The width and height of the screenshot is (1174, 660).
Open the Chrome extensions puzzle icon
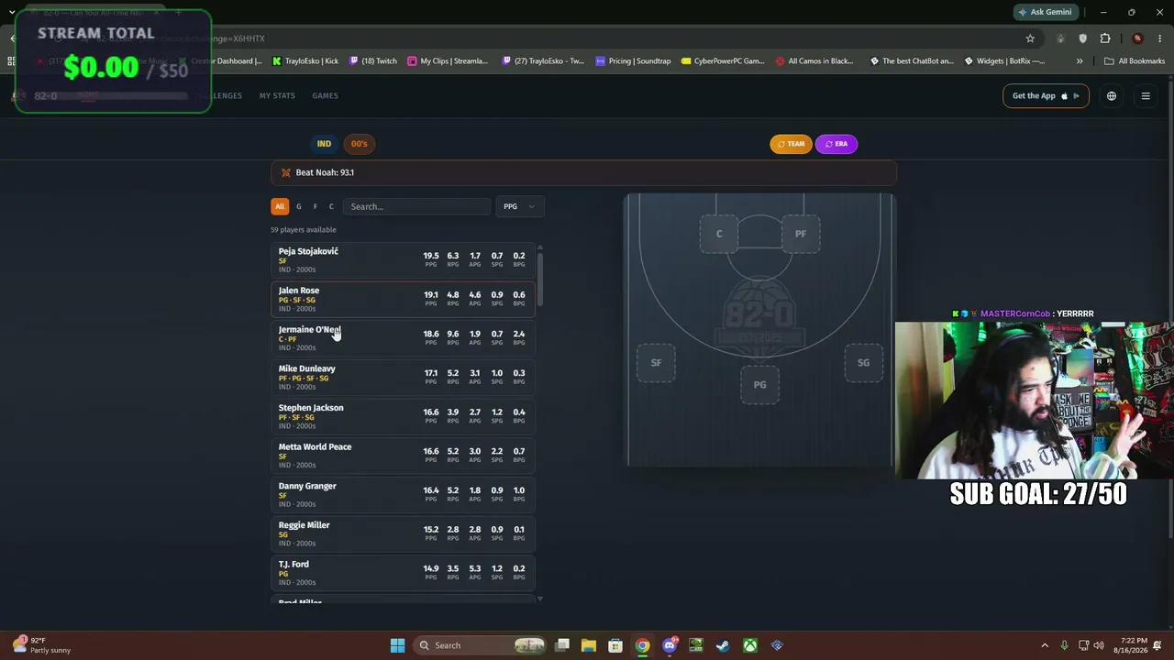(1105, 38)
